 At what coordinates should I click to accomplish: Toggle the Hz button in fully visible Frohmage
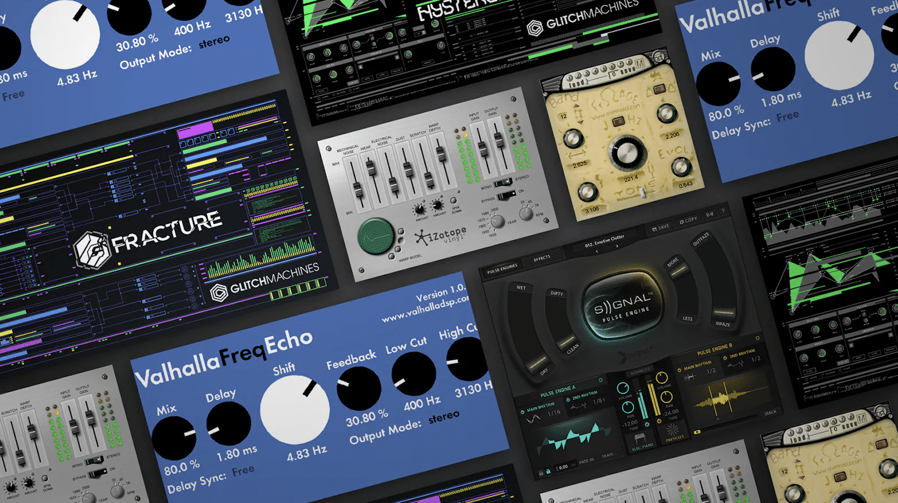[618, 122]
